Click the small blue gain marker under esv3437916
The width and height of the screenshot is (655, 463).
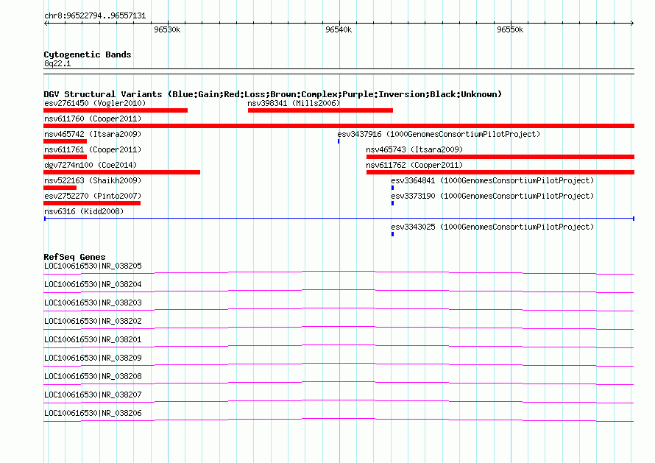tap(339, 141)
